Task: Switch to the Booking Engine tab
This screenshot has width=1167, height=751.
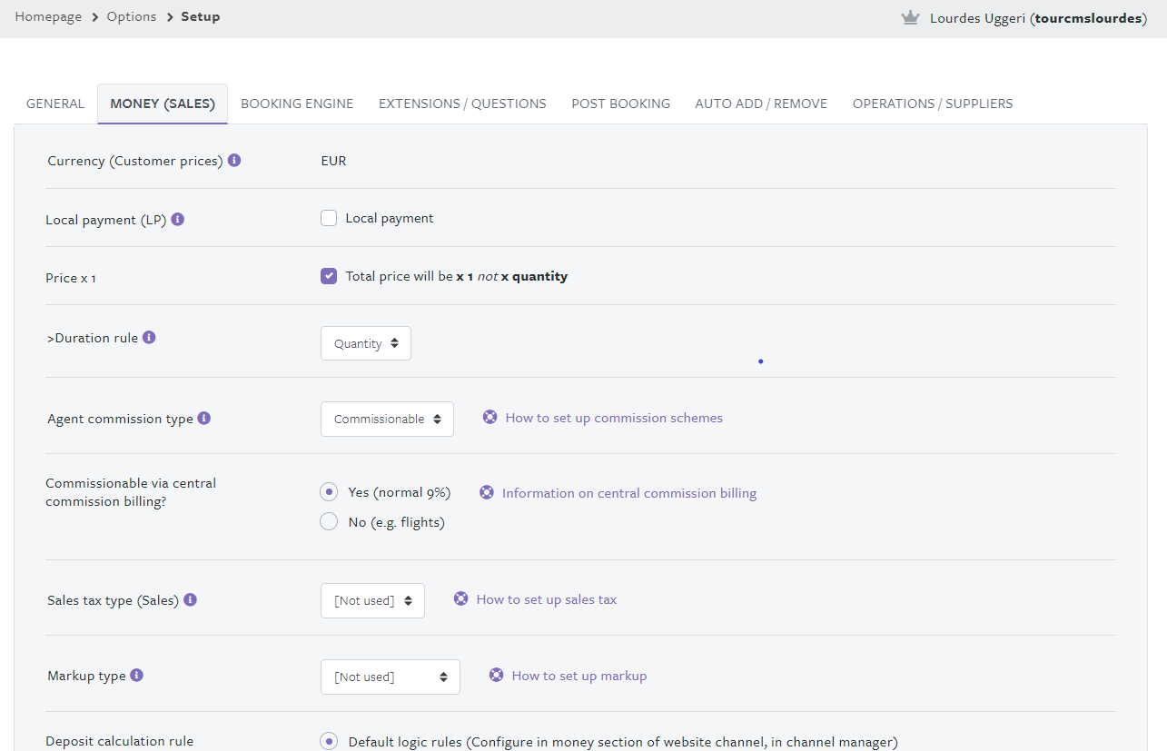Action: 297,104
